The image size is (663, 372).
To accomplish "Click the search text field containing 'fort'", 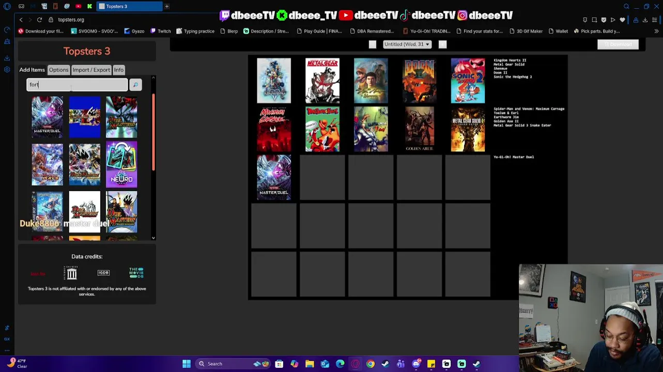I will 77,85.
